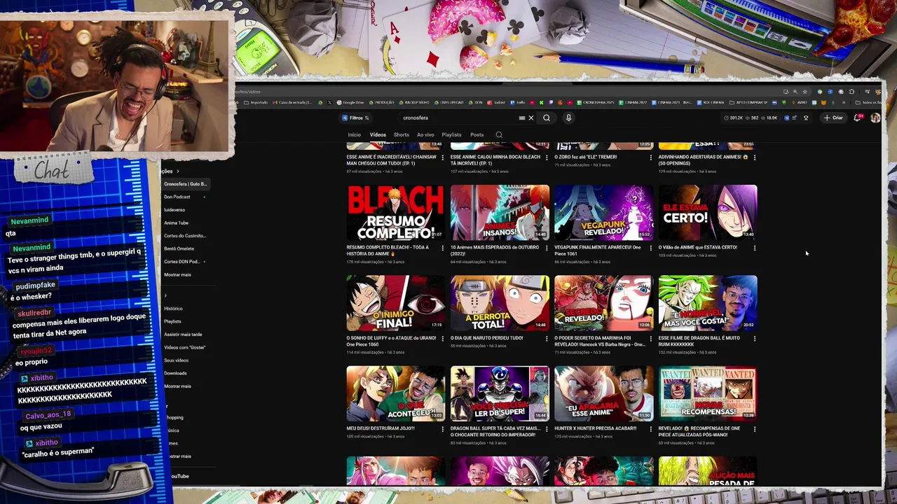The image size is (897, 504).
Task: Open options for DRAGON BALL SUPER video
Action: (x=547, y=428)
